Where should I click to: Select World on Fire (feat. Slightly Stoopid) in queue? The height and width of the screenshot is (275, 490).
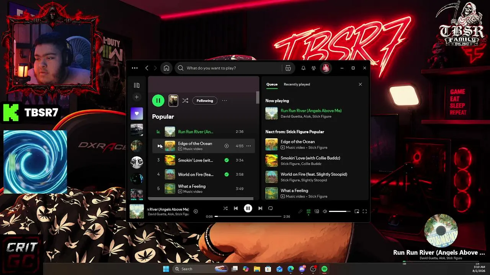[315, 177]
